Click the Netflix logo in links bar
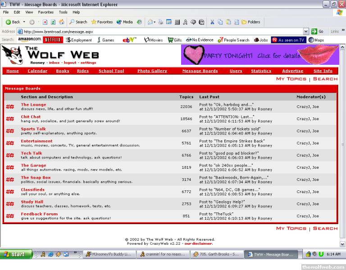Image resolution: width=346 pixels, height=270 pixels. point(53,40)
